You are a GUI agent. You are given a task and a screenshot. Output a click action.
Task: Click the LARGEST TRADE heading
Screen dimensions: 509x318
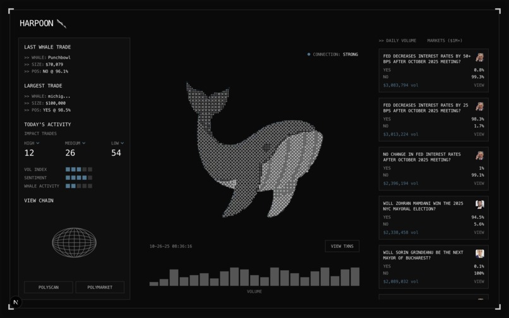click(x=43, y=86)
